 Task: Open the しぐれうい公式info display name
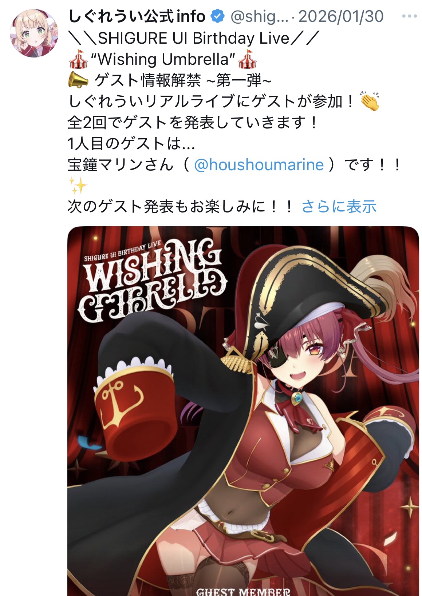(x=137, y=16)
